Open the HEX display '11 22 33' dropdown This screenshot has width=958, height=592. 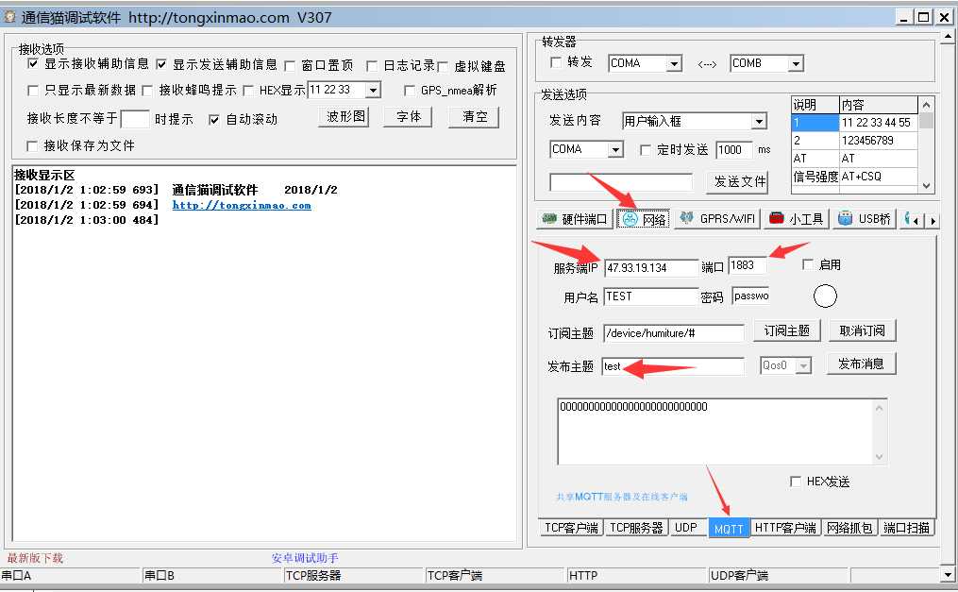point(374,91)
